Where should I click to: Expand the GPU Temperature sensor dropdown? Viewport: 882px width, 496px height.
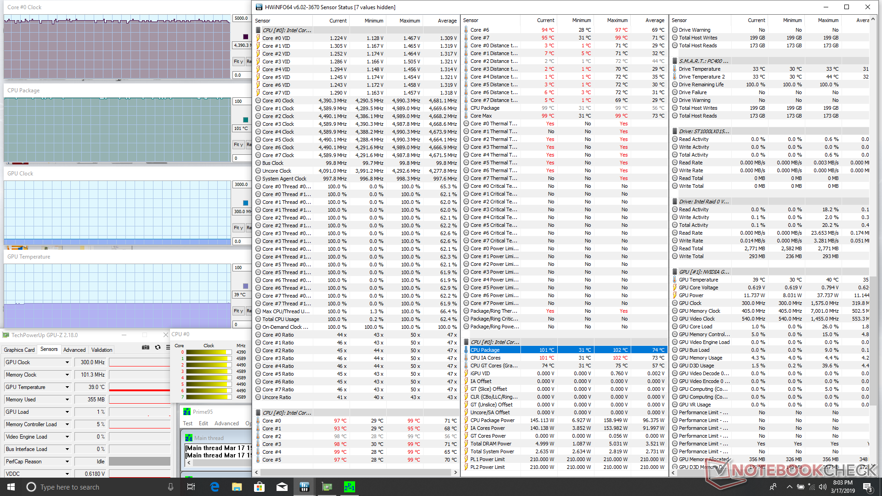[x=67, y=387]
